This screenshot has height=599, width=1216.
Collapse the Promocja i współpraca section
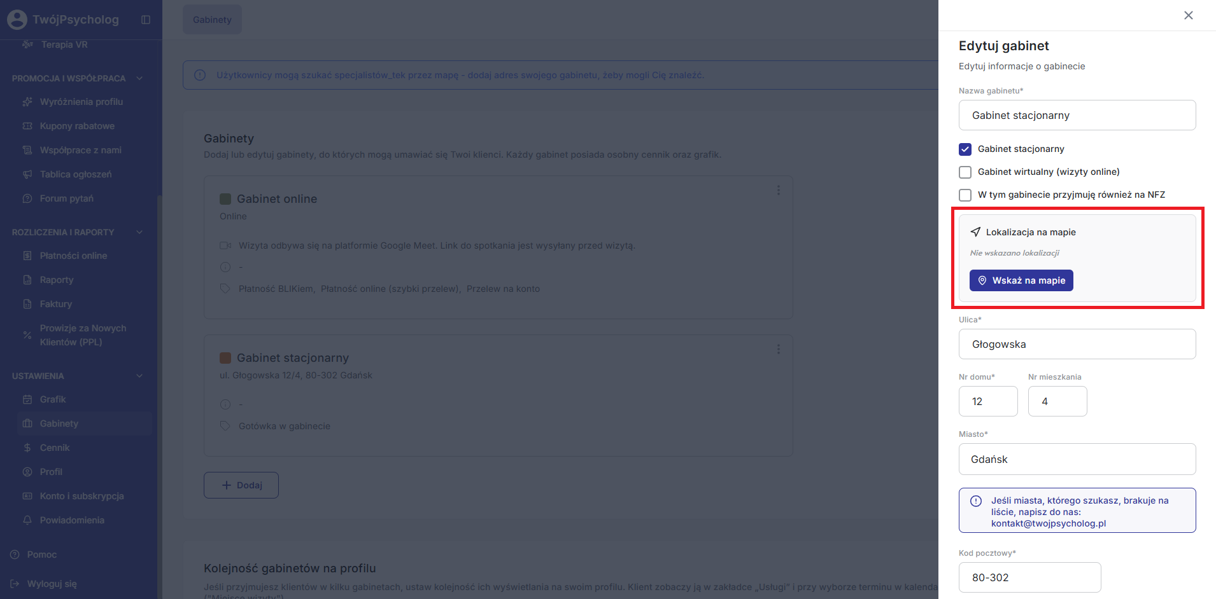point(139,78)
